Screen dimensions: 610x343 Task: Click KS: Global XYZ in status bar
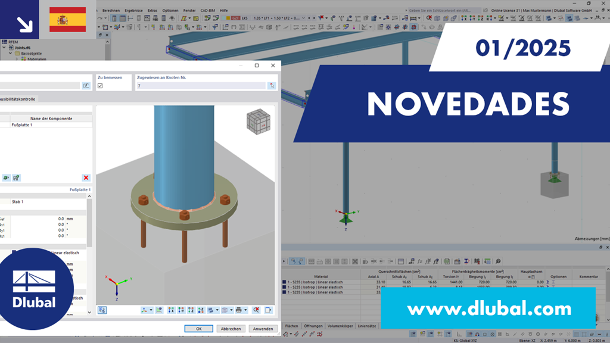pyautogui.click(x=465, y=341)
